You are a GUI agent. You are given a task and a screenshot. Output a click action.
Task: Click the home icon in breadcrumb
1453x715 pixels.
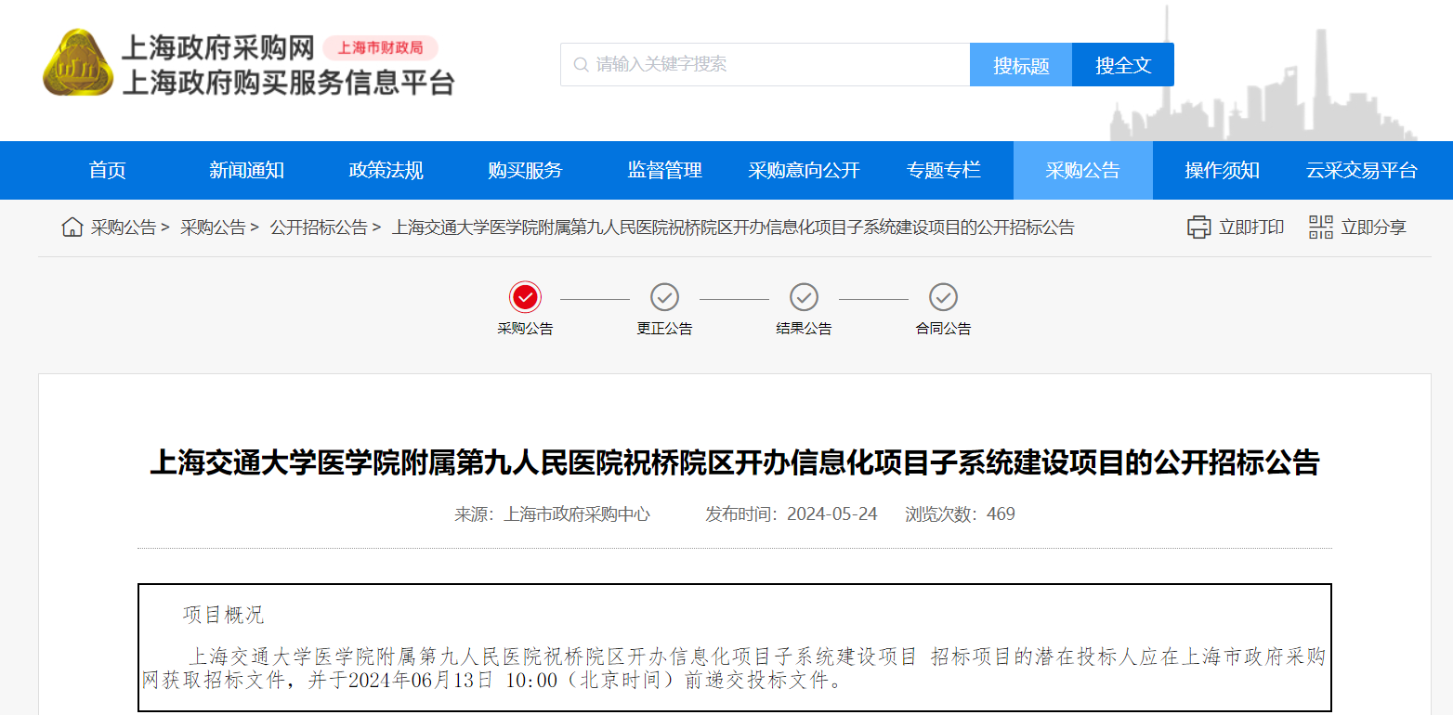click(x=72, y=226)
